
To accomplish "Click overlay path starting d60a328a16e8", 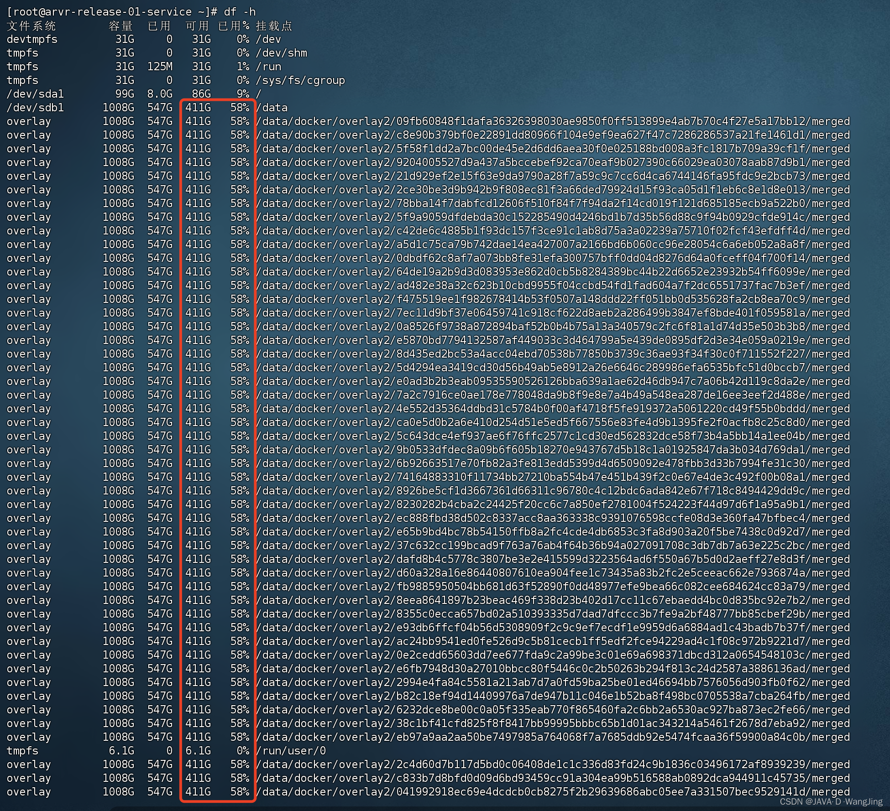I will pos(553,573).
